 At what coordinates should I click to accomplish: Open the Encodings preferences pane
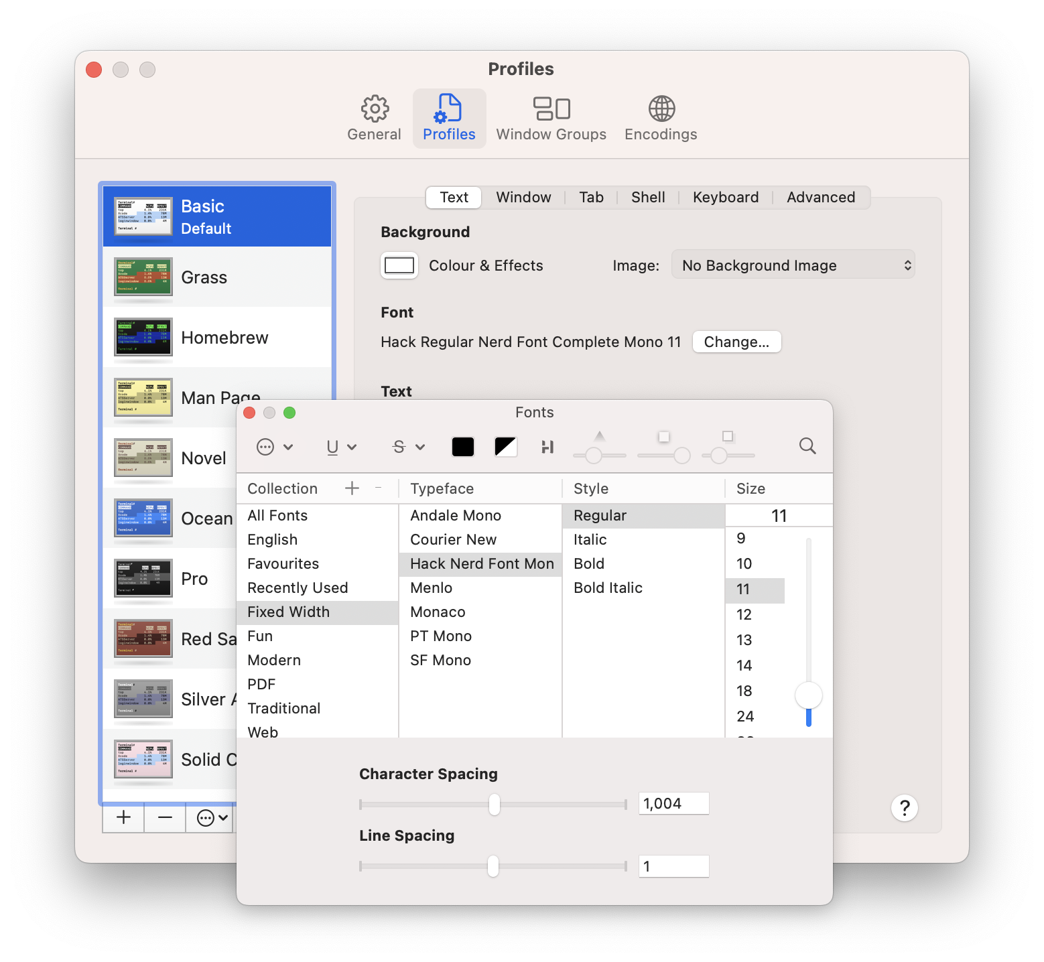point(661,118)
